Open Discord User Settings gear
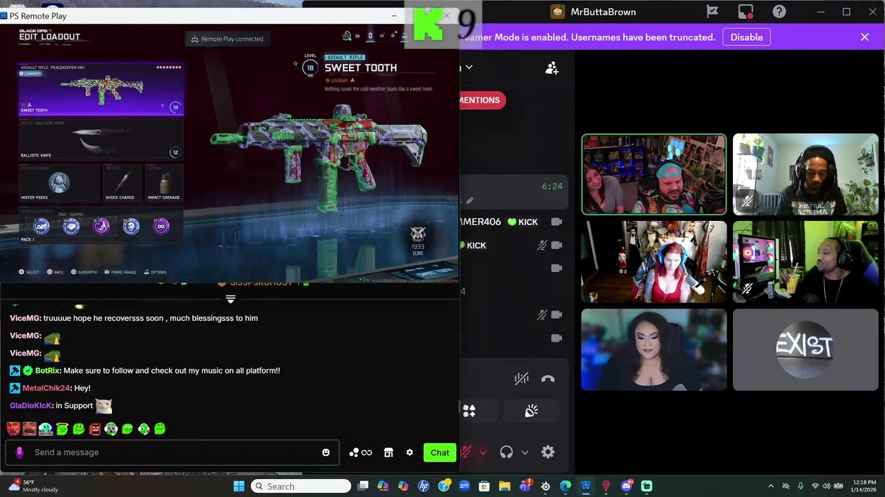Image resolution: width=885 pixels, height=497 pixels. (548, 452)
